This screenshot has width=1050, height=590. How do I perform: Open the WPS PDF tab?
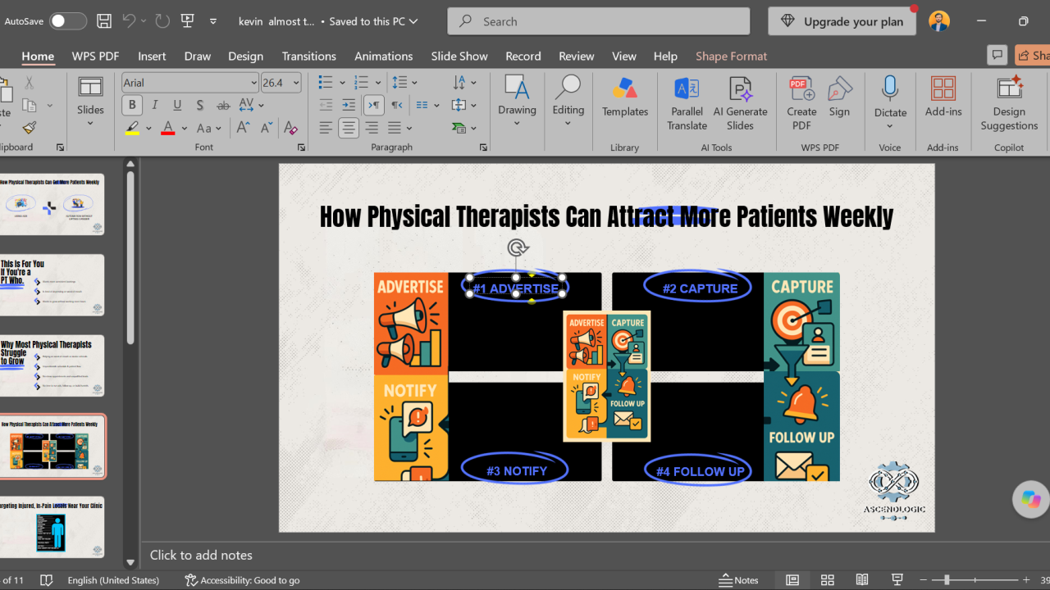pos(95,56)
